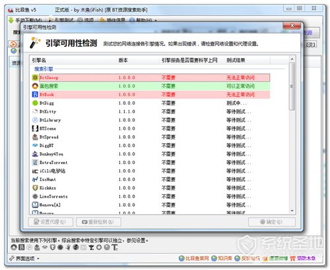The height and width of the screenshot is (270, 330).
Task: Open the 反馈论坛 link
Action: click(247, 258)
